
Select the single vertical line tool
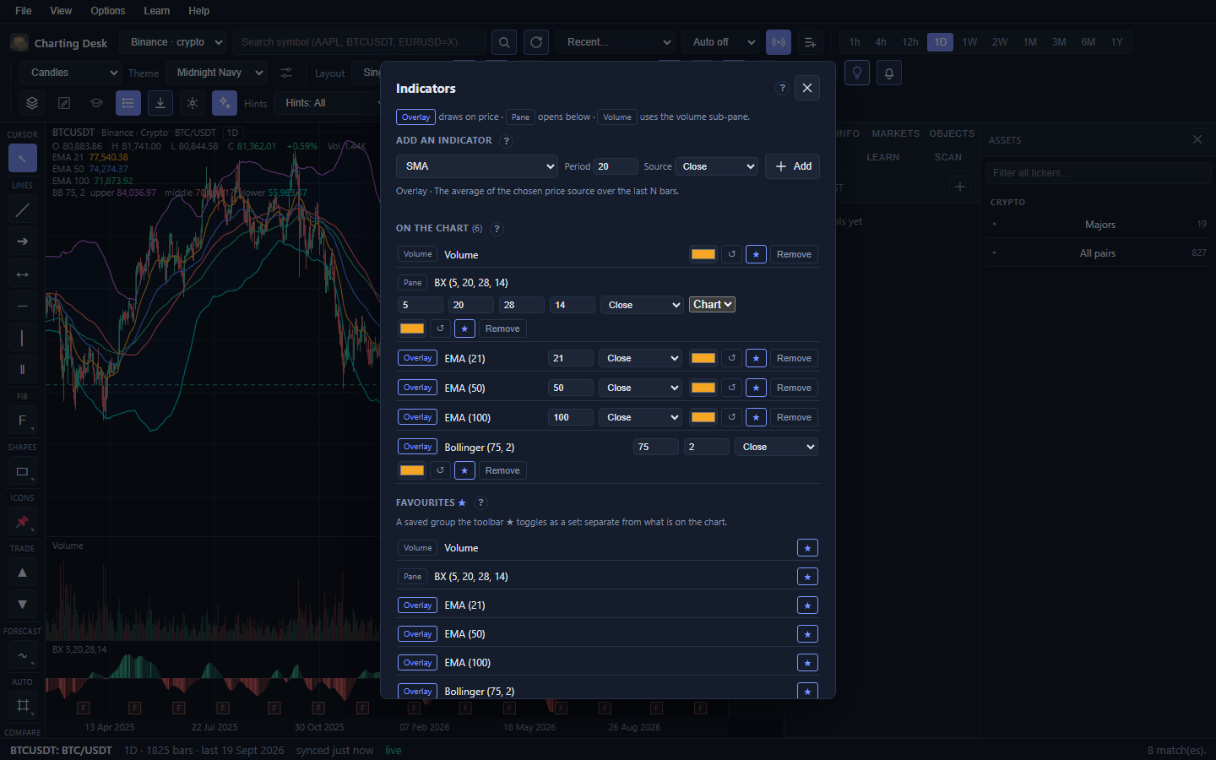pos(23,338)
